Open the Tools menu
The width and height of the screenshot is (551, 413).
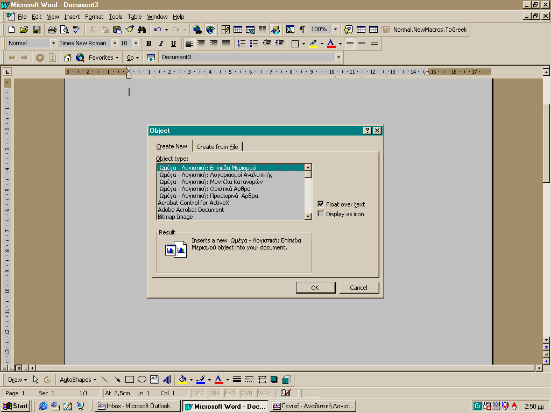click(115, 17)
